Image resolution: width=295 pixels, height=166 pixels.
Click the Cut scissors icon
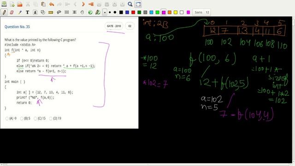point(28,4)
